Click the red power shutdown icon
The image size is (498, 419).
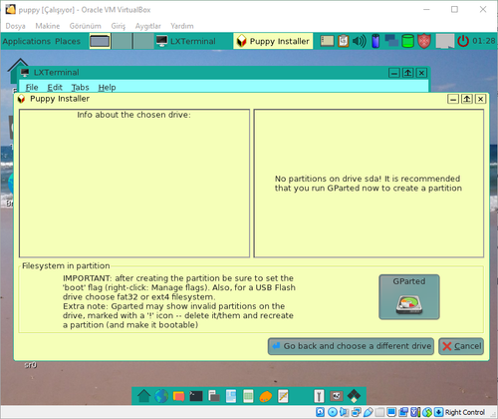tap(463, 41)
